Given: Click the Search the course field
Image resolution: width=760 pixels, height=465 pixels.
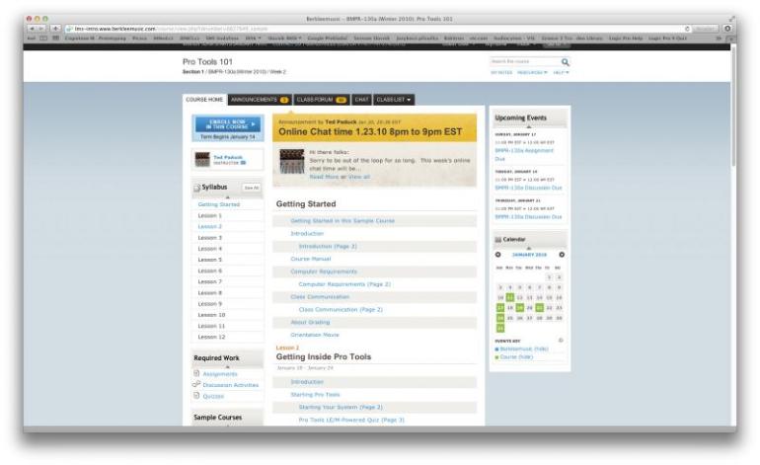Looking at the screenshot, I should pos(524,61).
